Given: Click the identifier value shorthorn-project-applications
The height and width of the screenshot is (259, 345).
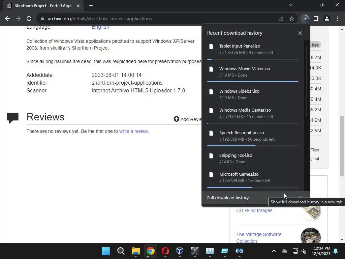Looking at the screenshot, I should [x=127, y=83].
